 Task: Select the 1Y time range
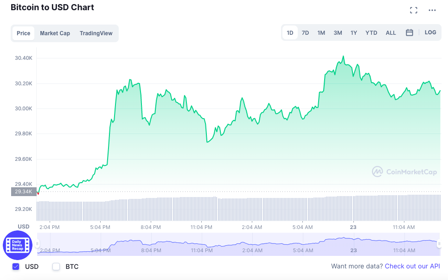[x=354, y=33]
